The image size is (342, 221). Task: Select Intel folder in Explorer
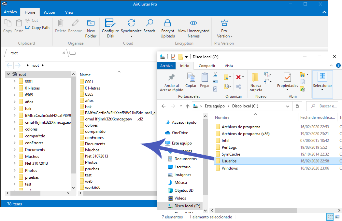(x=225, y=141)
